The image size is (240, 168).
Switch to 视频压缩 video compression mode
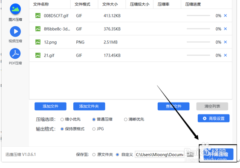15,34
